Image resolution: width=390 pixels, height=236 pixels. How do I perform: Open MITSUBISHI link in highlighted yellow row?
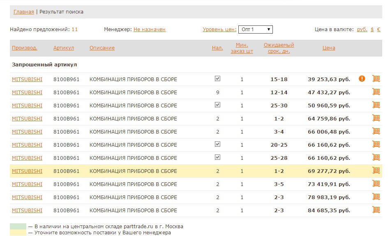[x=27, y=171]
